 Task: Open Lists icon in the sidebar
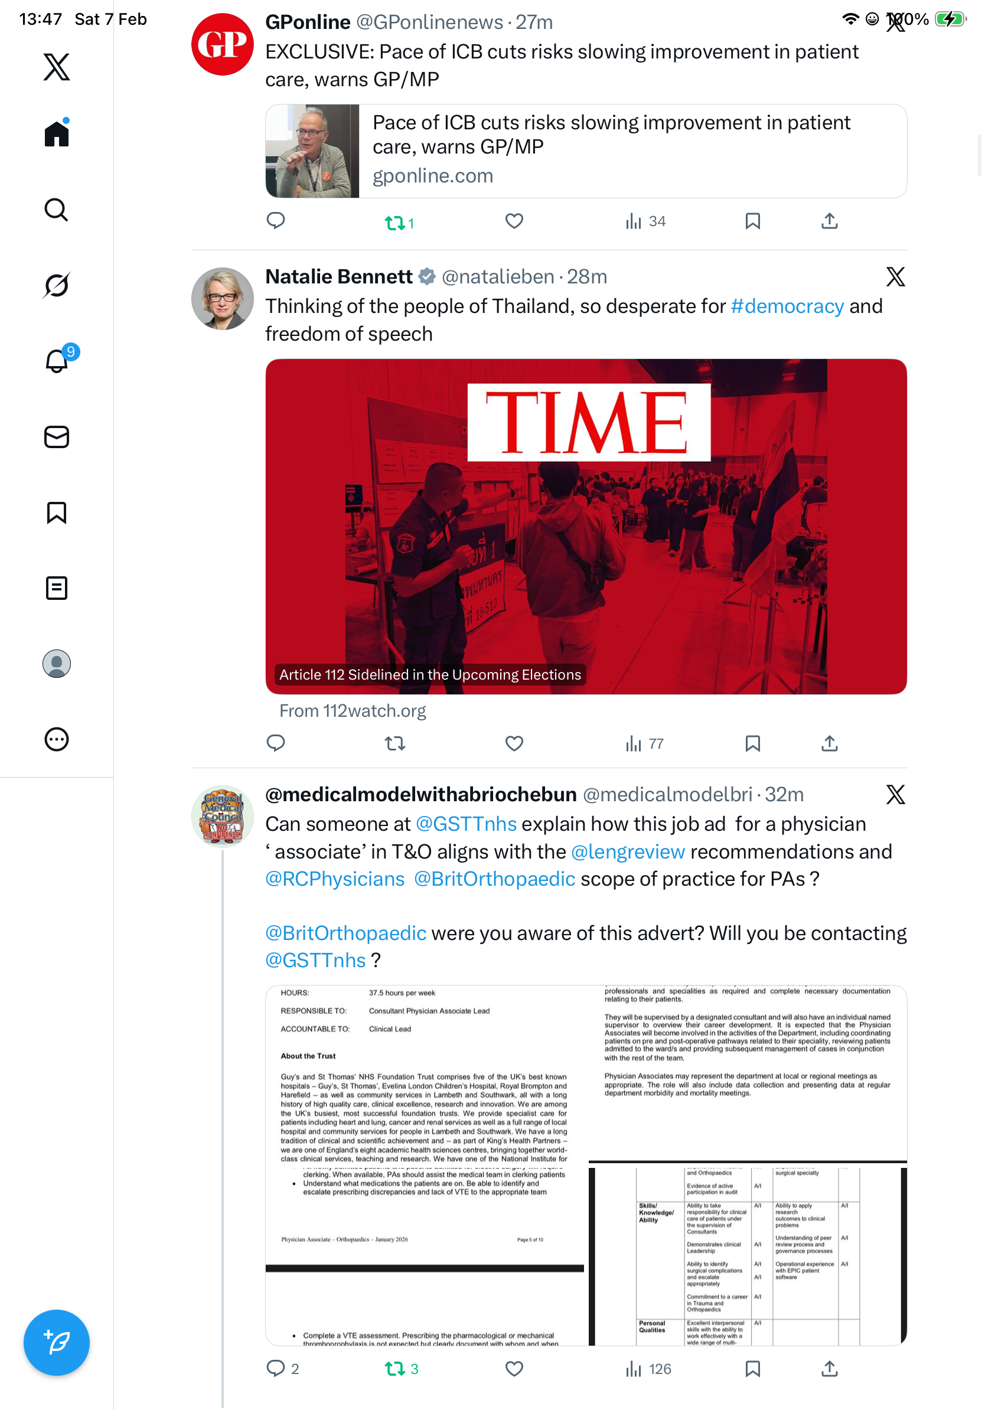click(56, 587)
